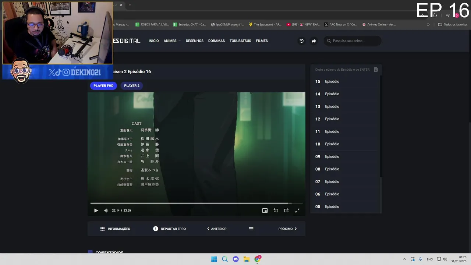This screenshot has width=471, height=265.
Task: Rewind the video 10 seconds
Action: coord(276,211)
